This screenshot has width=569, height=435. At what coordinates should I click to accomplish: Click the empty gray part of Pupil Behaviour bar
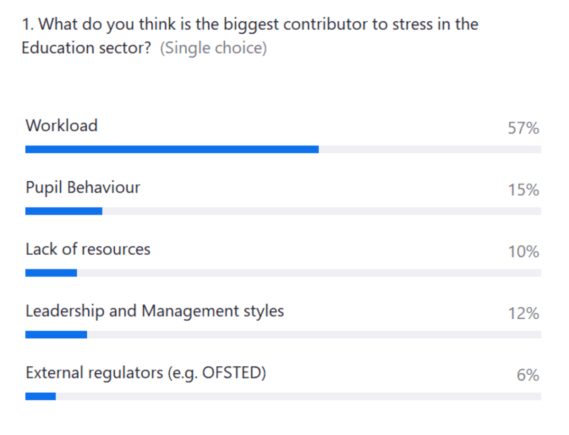[x=322, y=211]
